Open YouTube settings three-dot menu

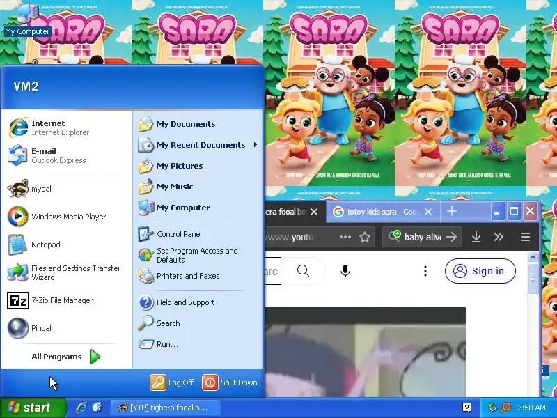coord(425,271)
